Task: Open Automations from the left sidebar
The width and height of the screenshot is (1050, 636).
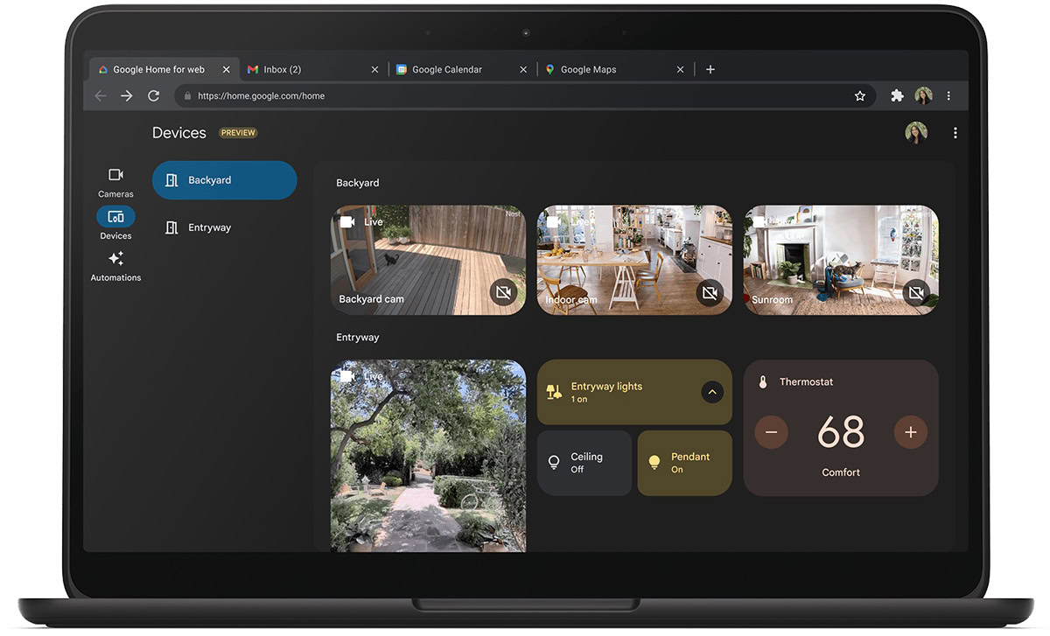Action: click(115, 266)
